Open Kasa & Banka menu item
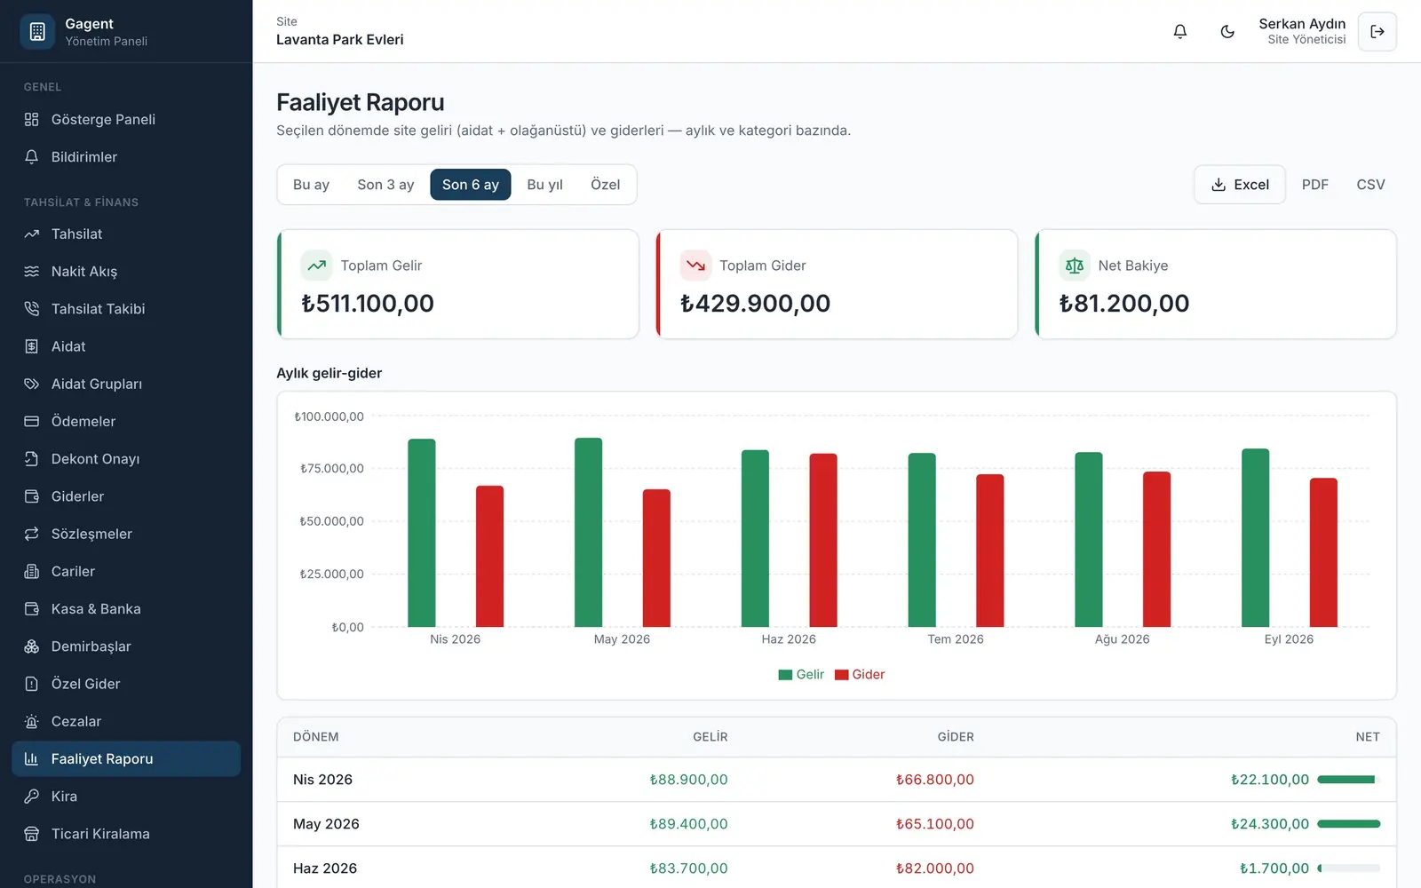The image size is (1421, 888). click(x=126, y=609)
